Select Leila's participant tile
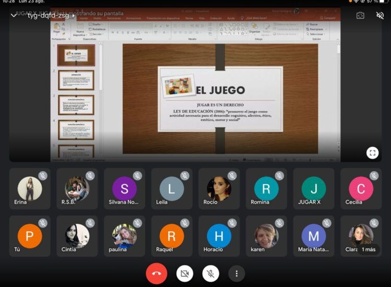The image size is (391, 287). 172,188
